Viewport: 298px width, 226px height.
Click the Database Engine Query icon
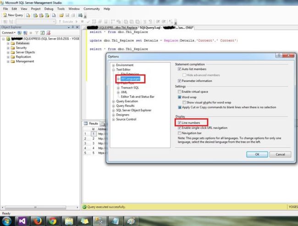coord(28,15)
